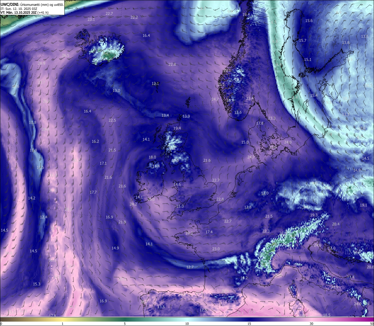Click the island of Corsica
374x326 pixels.
pos(292,288)
